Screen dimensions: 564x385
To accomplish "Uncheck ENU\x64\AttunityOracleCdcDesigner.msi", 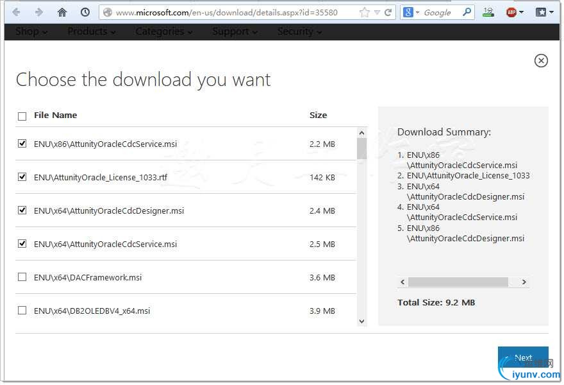I will tap(22, 210).
